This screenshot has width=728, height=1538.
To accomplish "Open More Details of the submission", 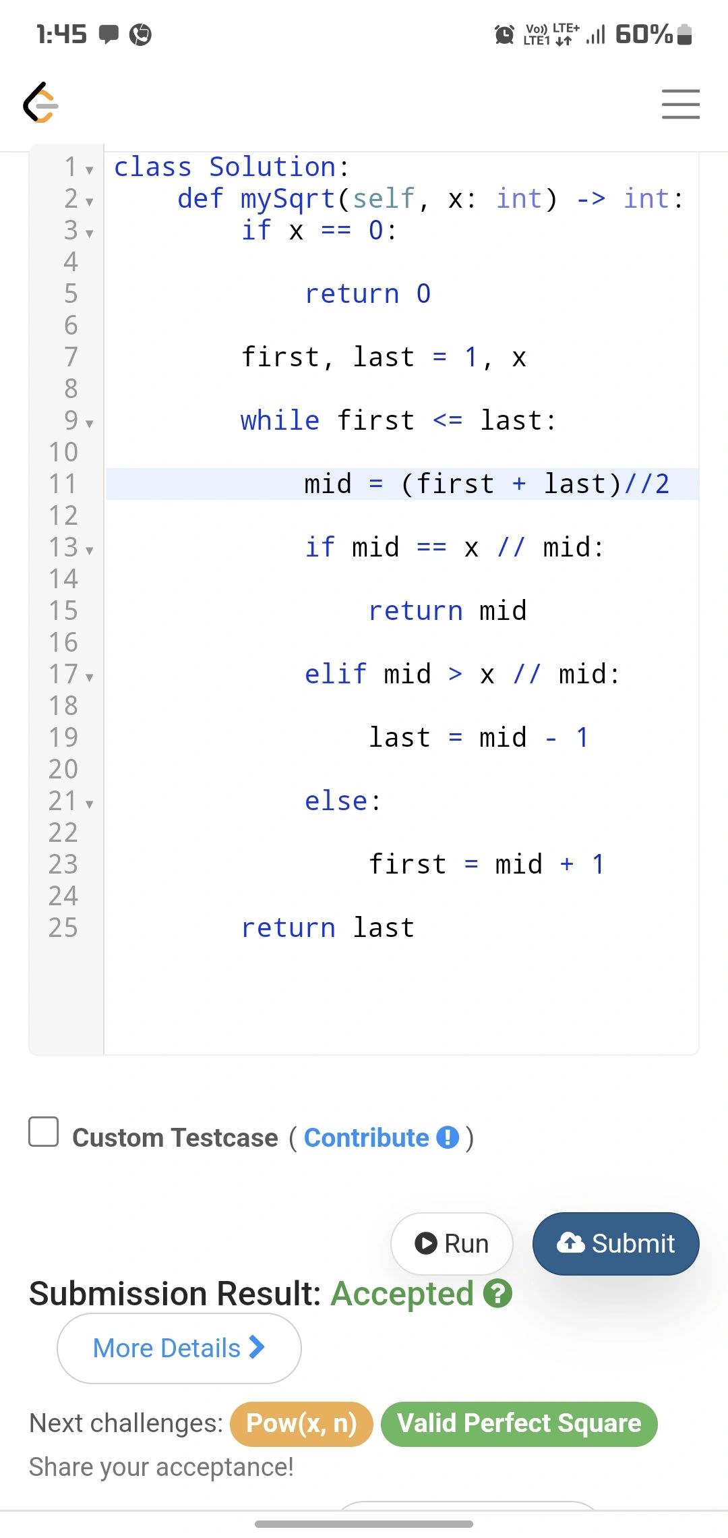I will [x=179, y=1348].
